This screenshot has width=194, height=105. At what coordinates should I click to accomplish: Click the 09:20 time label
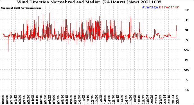(x=71, y=99)
